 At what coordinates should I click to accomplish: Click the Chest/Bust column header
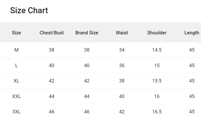[x=52, y=33]
